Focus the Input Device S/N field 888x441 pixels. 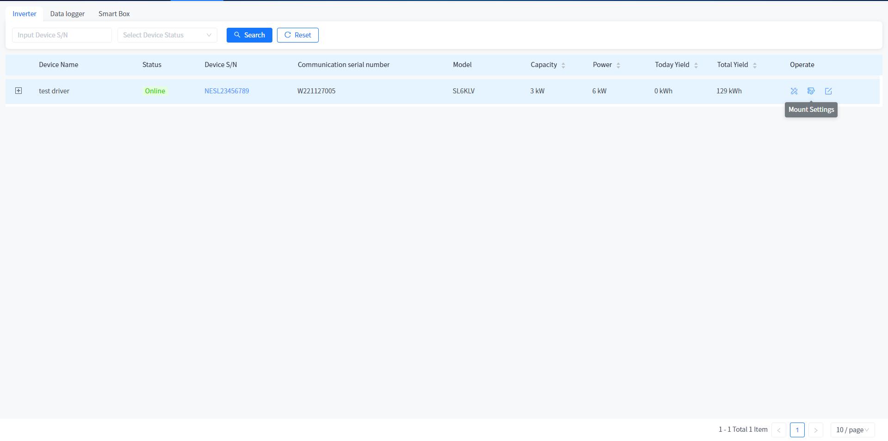(62, 35)
